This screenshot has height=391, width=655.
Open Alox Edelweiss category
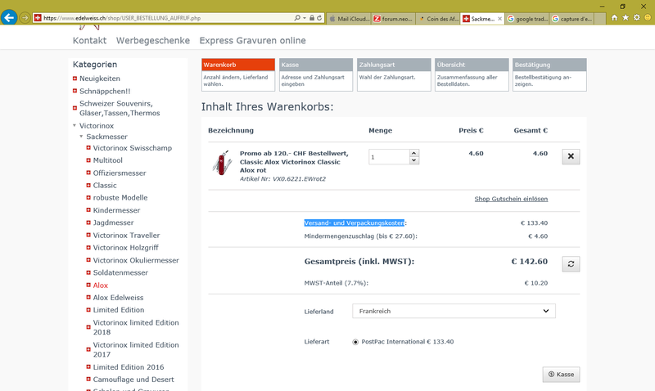[118, 298]
